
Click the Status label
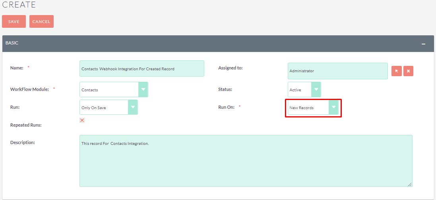pyautogui.click(x=225, y=89)
